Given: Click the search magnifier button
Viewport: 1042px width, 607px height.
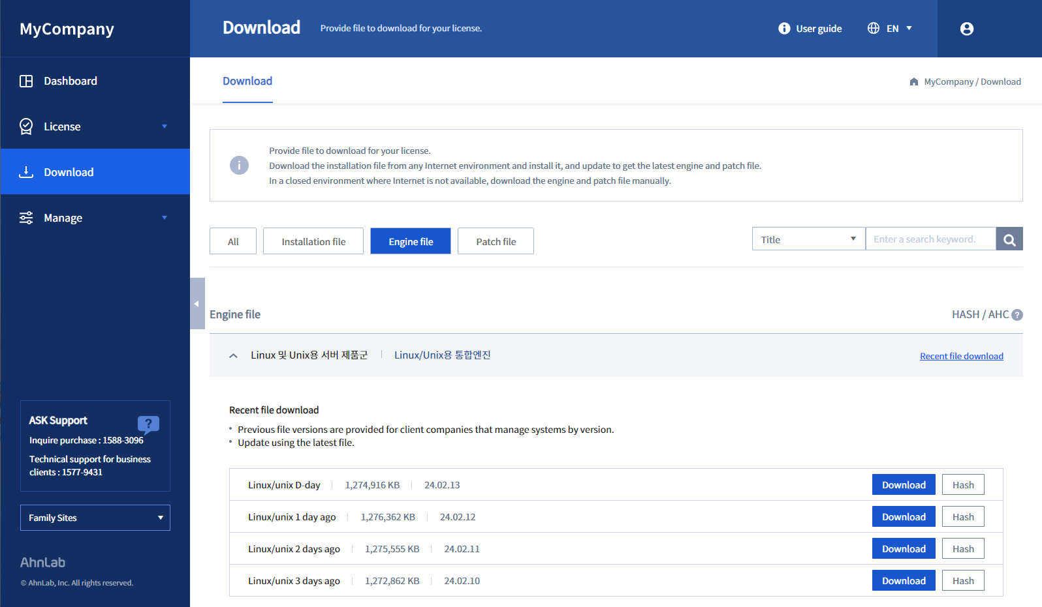Looking at the screenshot, I should (1009, 239).
